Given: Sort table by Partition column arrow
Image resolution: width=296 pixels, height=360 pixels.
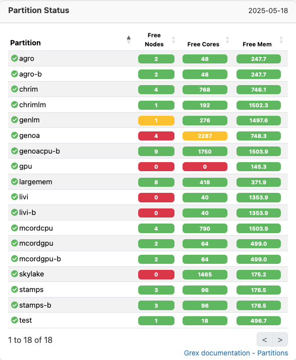Looking at the screenshot, I should pyautogui.click(x=129, y=40).
